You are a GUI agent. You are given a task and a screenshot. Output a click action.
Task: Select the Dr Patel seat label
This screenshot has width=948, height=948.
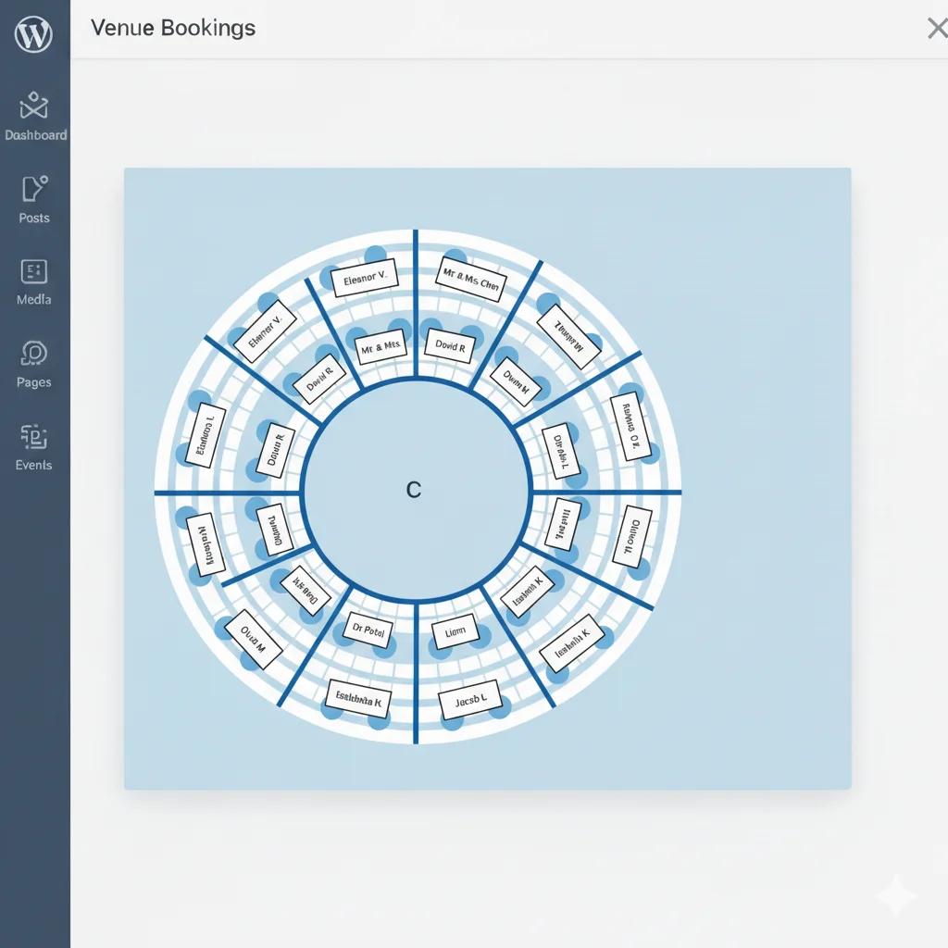(x=368, y=630)
